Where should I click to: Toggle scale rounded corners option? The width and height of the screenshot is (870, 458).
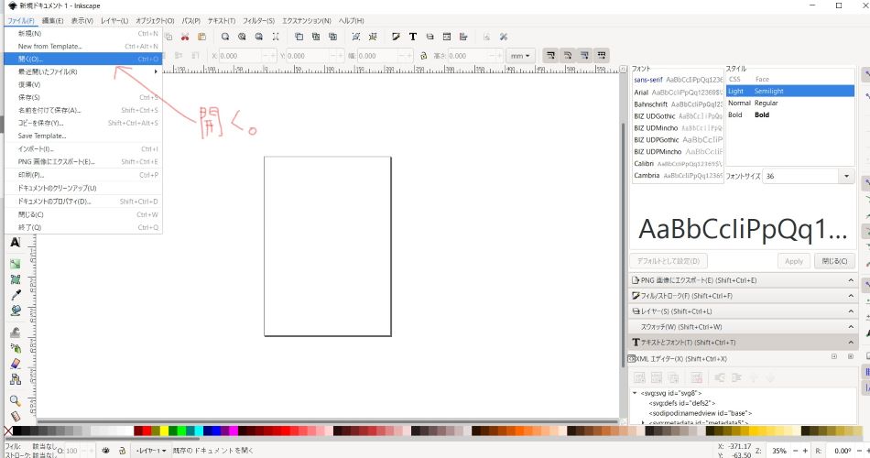click(568, 55)
